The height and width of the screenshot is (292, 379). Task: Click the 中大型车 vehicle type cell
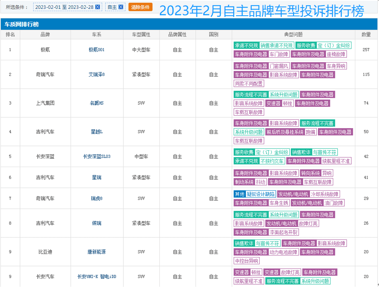coord(141,50)
